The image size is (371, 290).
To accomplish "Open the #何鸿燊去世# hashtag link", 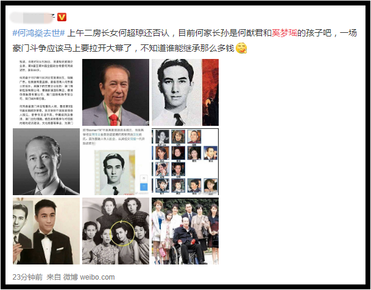I will click(39, 33).
